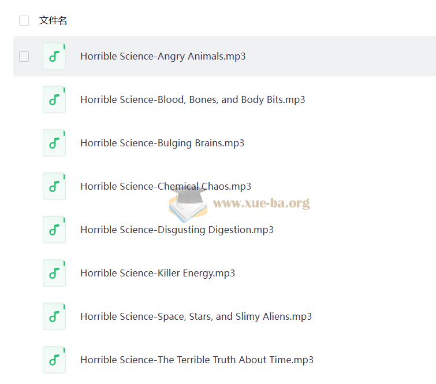Click the audio file icon for Killer Energy
The width and height of the screenshot is (436, 384).
coord(54,273)
